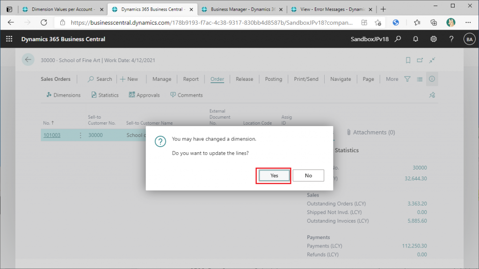Open Comments action
479x269 pixels.
point(186,95)
